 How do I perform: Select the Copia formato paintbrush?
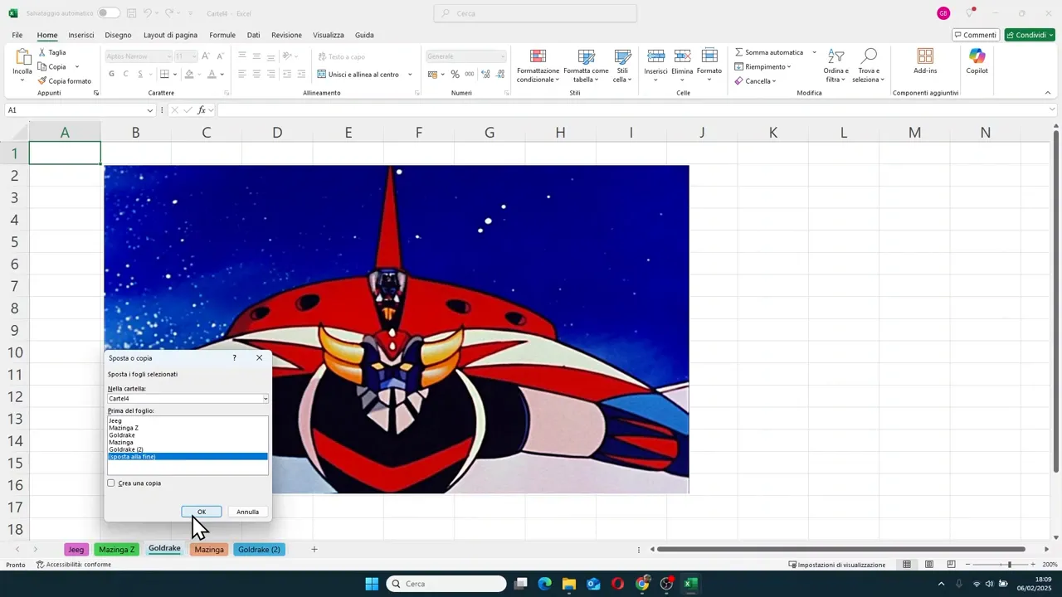tap(42, 81)
